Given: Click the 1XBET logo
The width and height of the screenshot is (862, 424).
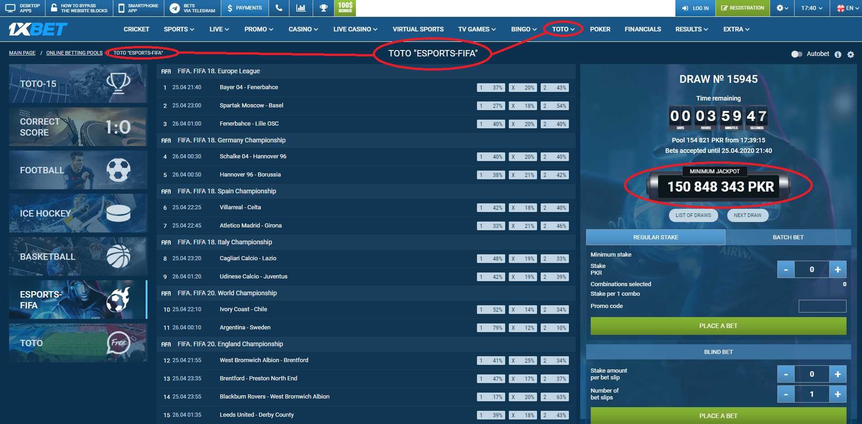Looking at the screenshot, I should click(38, 29).
